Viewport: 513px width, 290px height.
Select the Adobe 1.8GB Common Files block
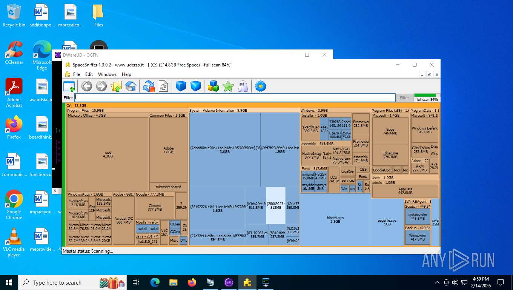tap(169, 150)
